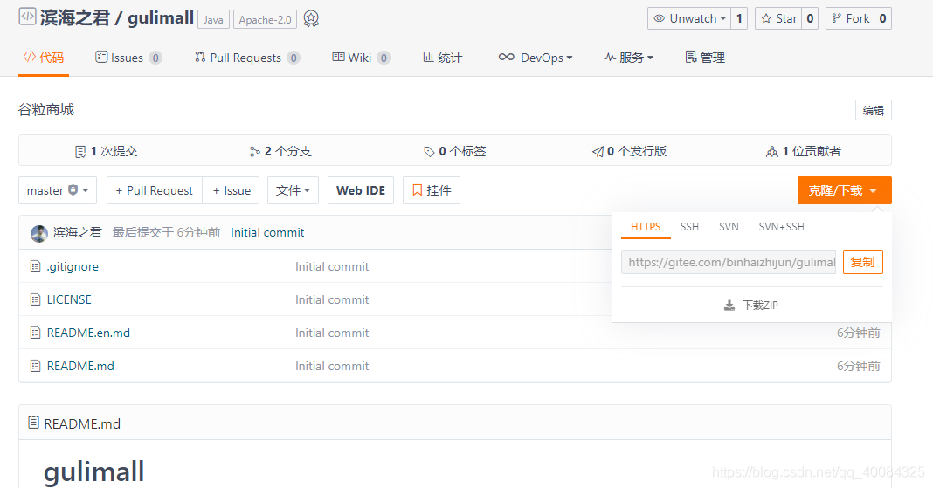
Task: Click the file icon next to README.md row
Action: pos(35,366)
